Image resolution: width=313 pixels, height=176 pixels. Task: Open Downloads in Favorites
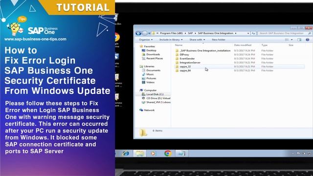click(x=153, y=54)
